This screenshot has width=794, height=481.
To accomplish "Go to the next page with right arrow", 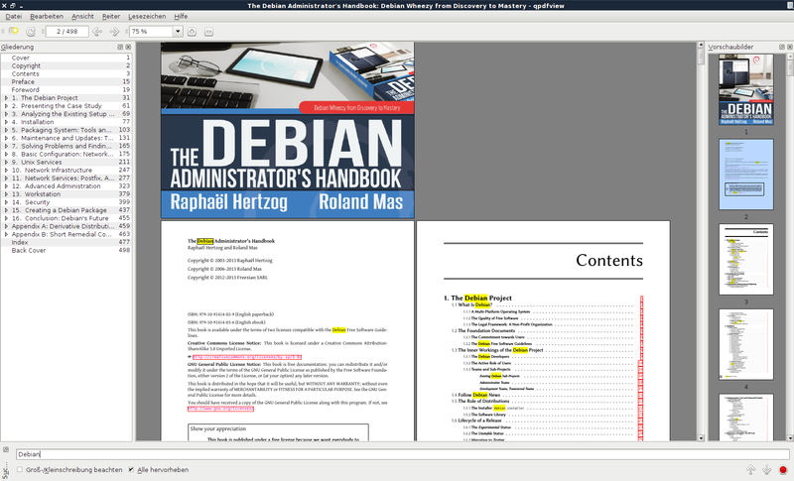I will [114, 32].
